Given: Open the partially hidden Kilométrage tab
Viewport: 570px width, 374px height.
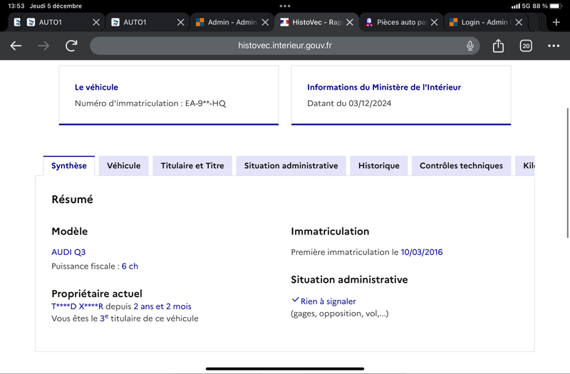Looking at the screenshot, I should 525,166.
